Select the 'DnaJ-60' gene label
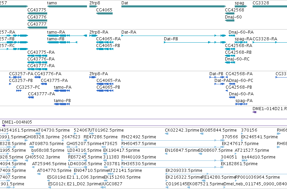The width and height of the screenshot is (287, 189). 233,17
